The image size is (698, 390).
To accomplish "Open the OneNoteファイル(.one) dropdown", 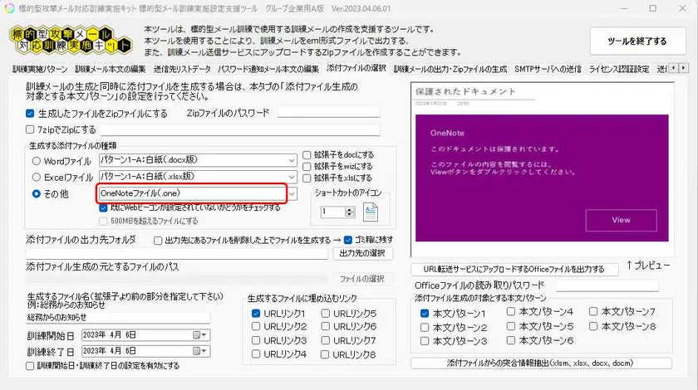I will 291,193.
